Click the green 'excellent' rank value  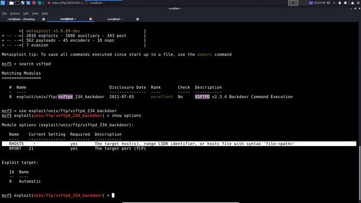162,97
